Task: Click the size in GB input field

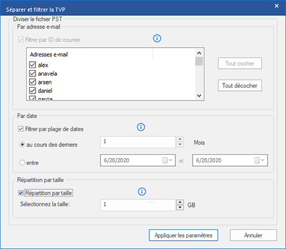Action: (x=138, y=205)
